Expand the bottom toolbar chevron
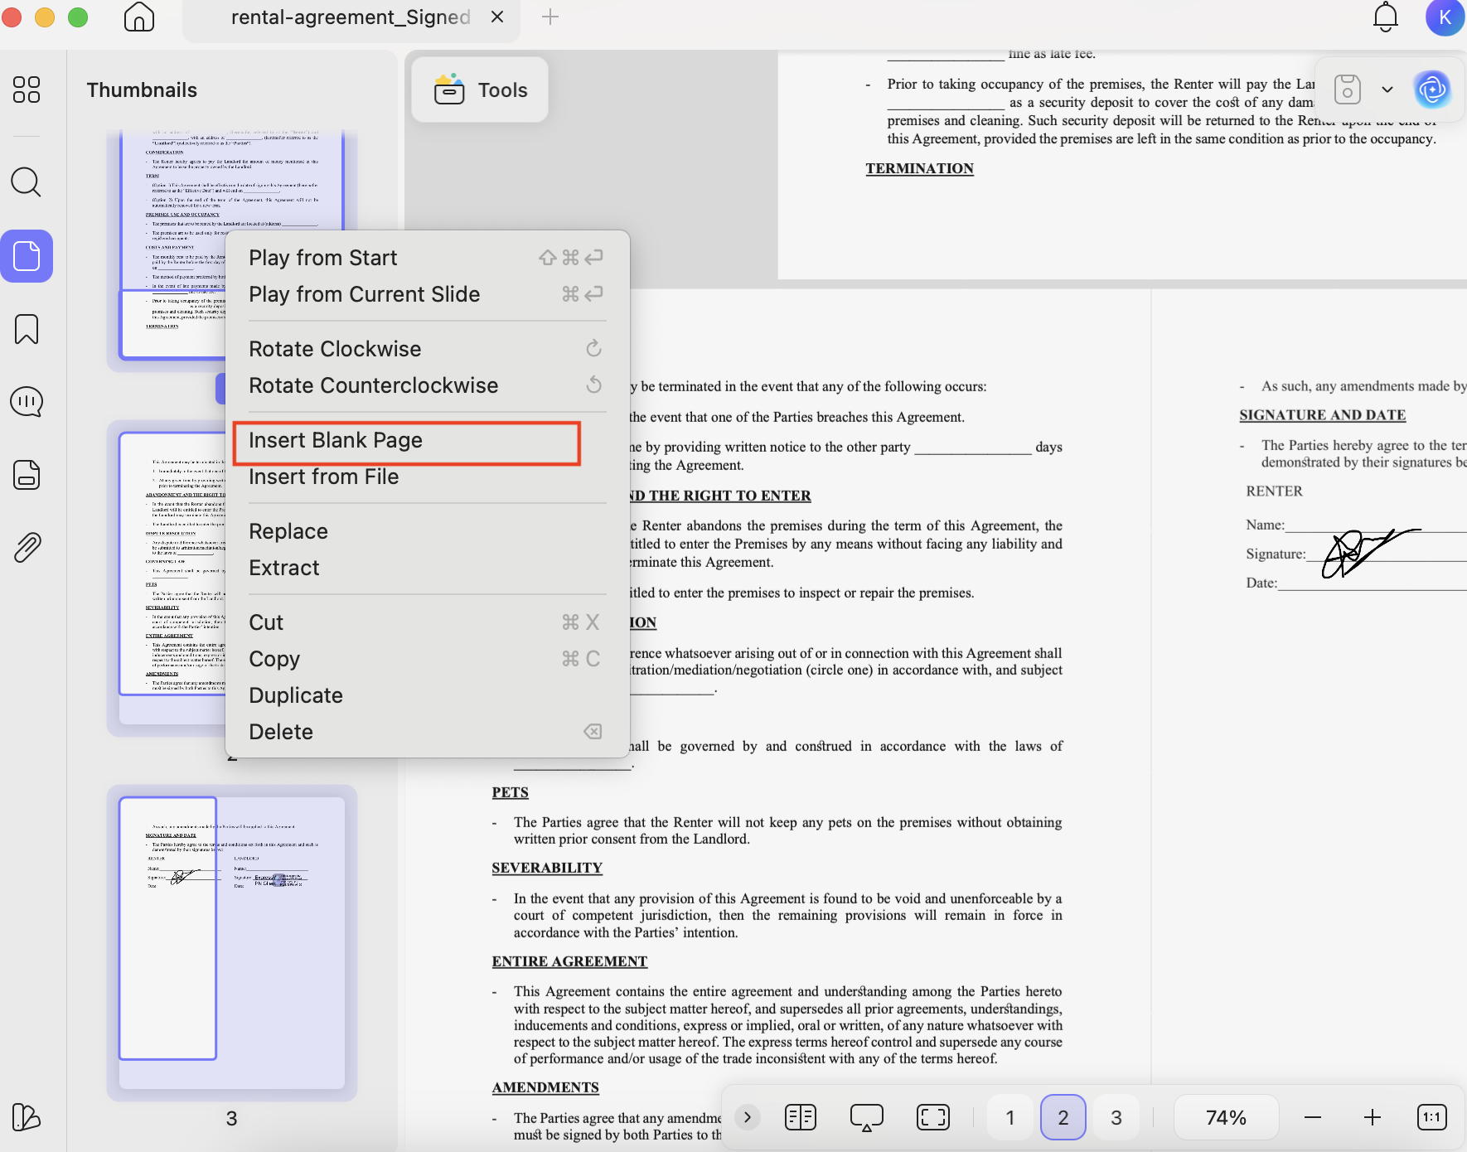The width and height of the screenshot is (1467, 1152). (748, 1117)
